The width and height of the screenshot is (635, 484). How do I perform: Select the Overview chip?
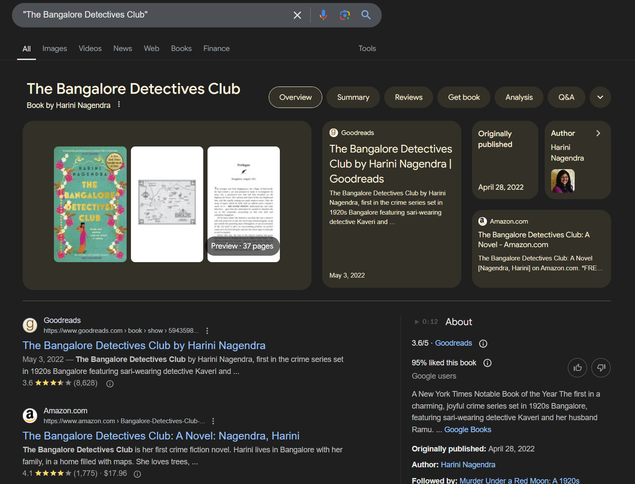point(295,97)
